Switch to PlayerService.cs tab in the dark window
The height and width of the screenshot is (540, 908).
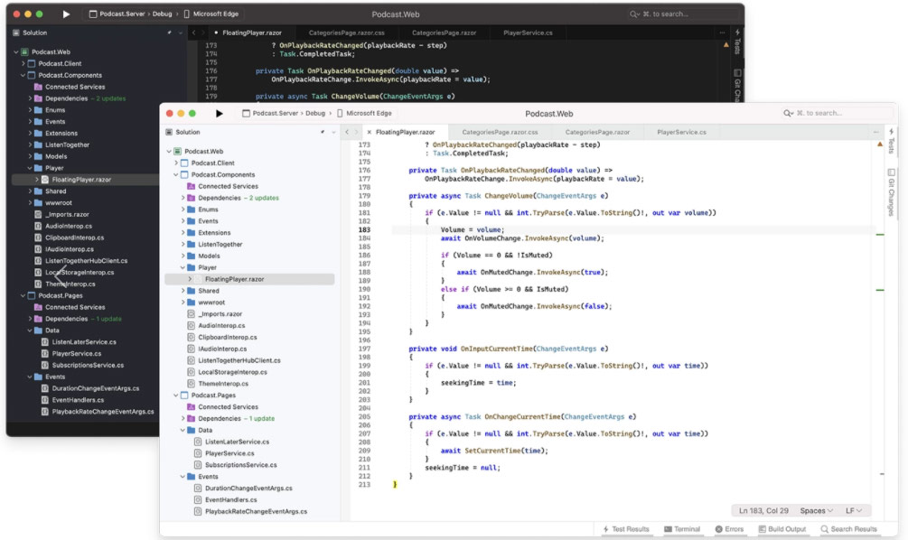(x=528, y=33)
